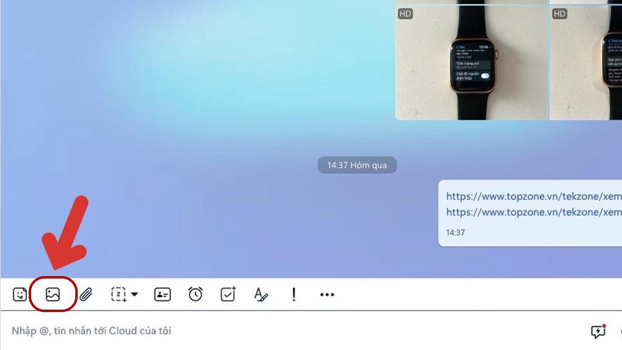Click HD badge on second photo
Viewport: 622px width, 350px height.
click(559, 14)
